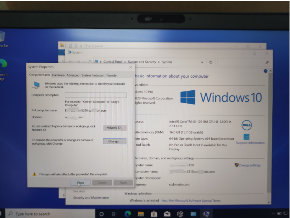Launch Microsoft Edge from the taskbar
290x218 pixels.
pyautogui.click(x=128, y=214)
